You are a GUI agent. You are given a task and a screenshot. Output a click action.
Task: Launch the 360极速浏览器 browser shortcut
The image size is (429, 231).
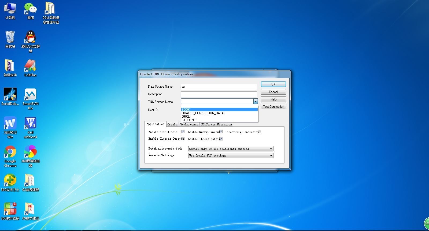point(31,156)
